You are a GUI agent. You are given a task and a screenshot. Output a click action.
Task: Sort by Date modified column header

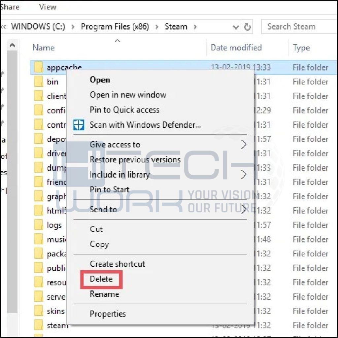tap(236, 48)
